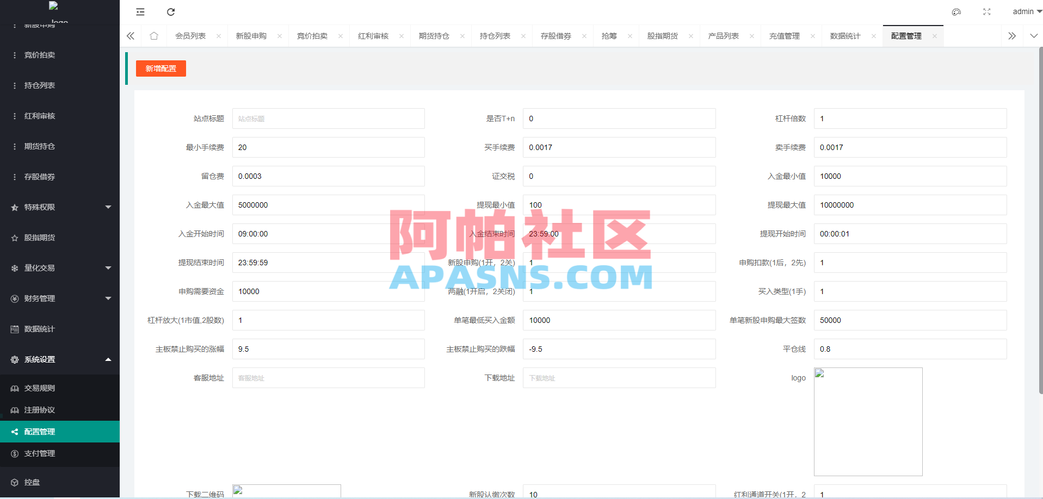Click the logo image upload box
This screenshot has width=1043, height=499.
[x=868, y=422]
